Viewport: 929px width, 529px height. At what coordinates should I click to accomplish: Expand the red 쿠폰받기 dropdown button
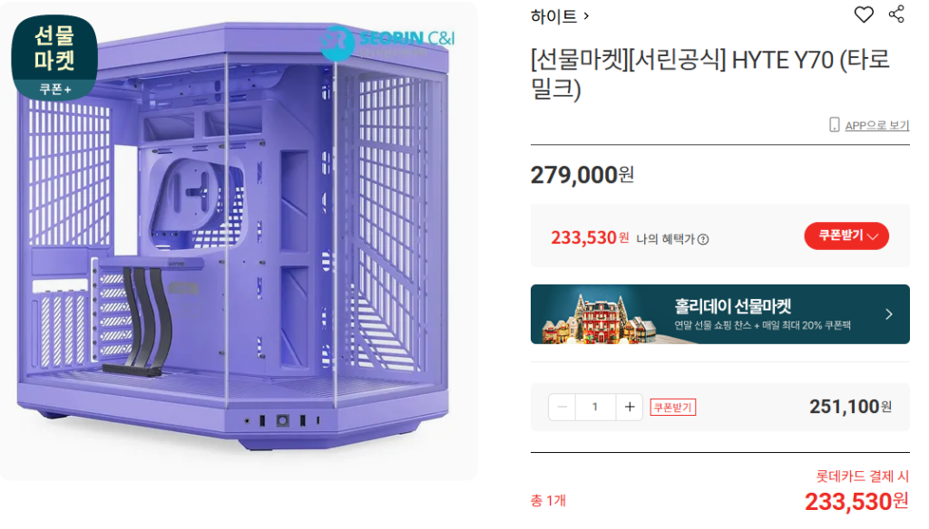(846, 236)
